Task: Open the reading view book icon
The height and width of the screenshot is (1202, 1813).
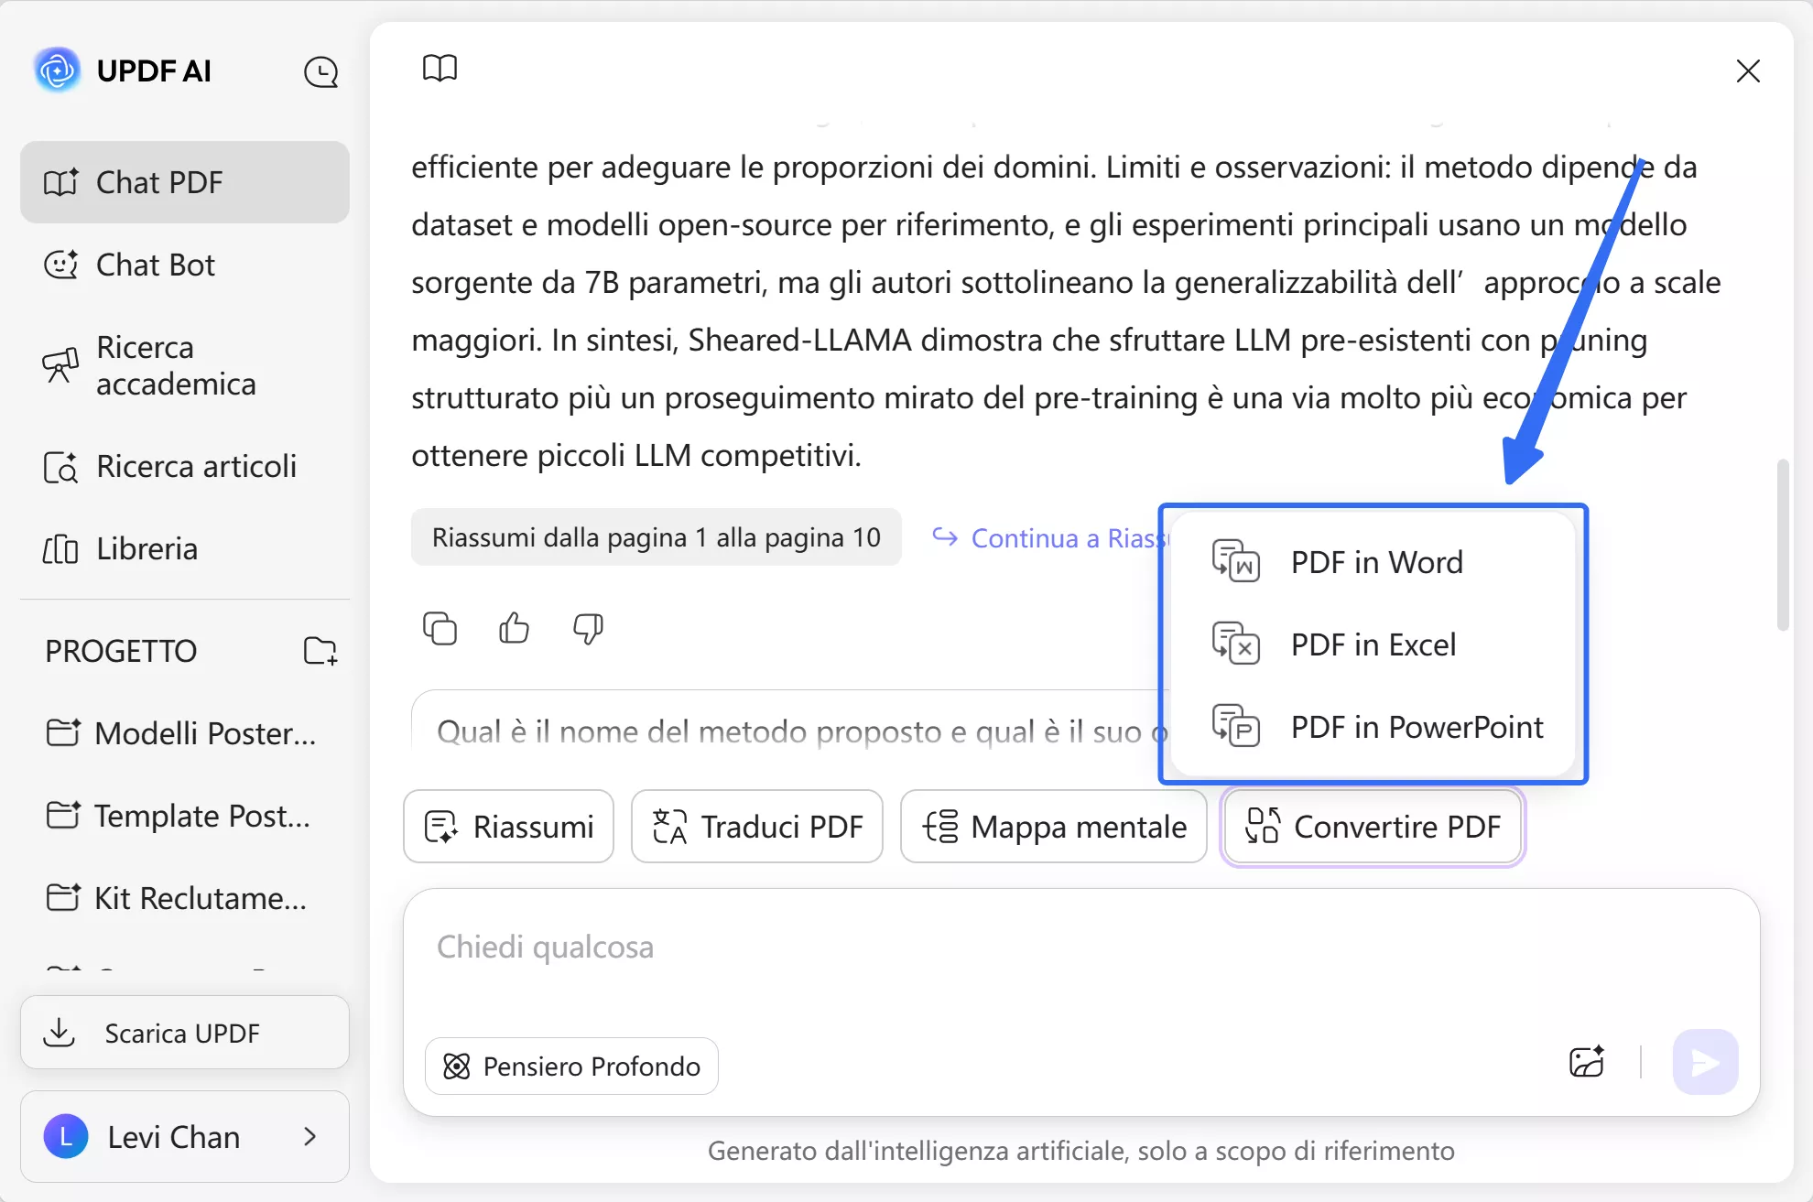Action: pos(440,68)
